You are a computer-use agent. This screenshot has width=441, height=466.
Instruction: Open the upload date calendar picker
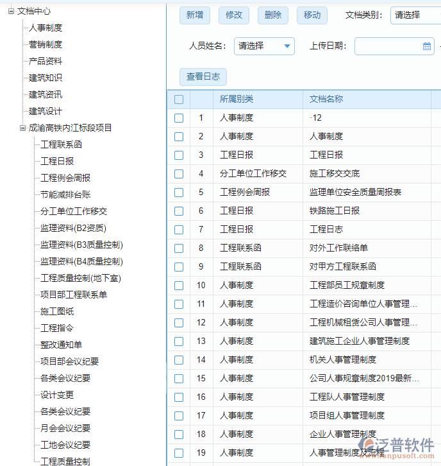427,46
